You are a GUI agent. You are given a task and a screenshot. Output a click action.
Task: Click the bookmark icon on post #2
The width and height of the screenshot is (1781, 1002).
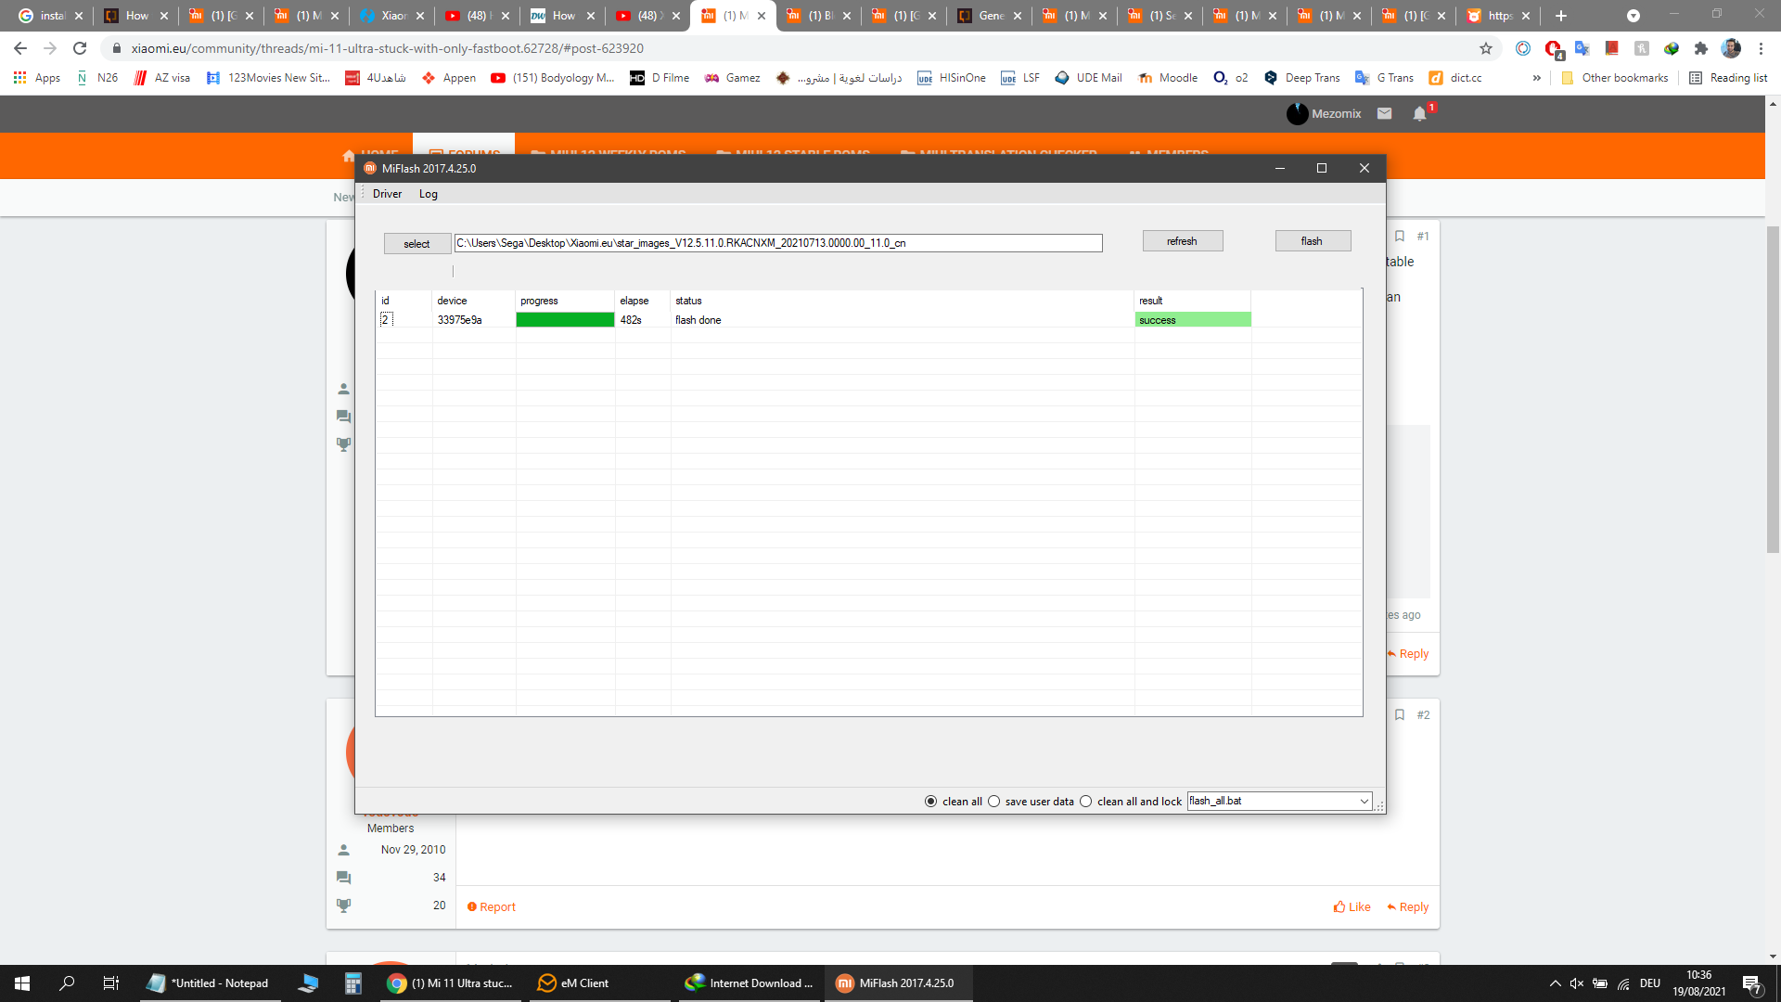(1400, 715)
